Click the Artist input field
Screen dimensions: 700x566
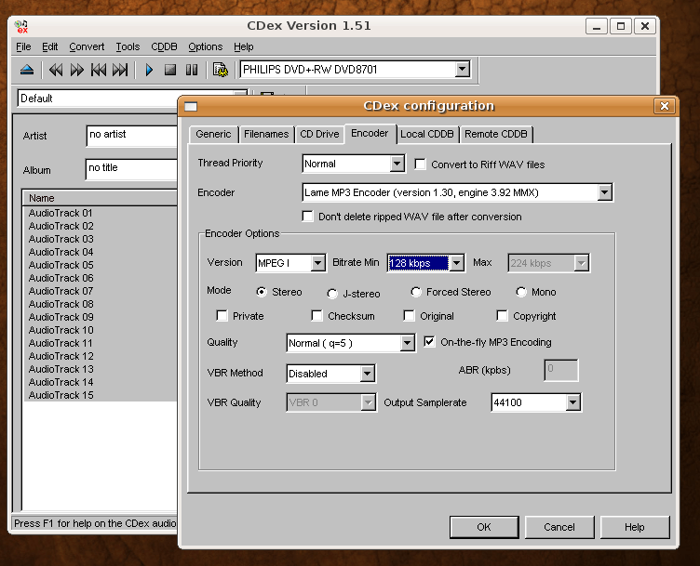[x=132, y=136]
